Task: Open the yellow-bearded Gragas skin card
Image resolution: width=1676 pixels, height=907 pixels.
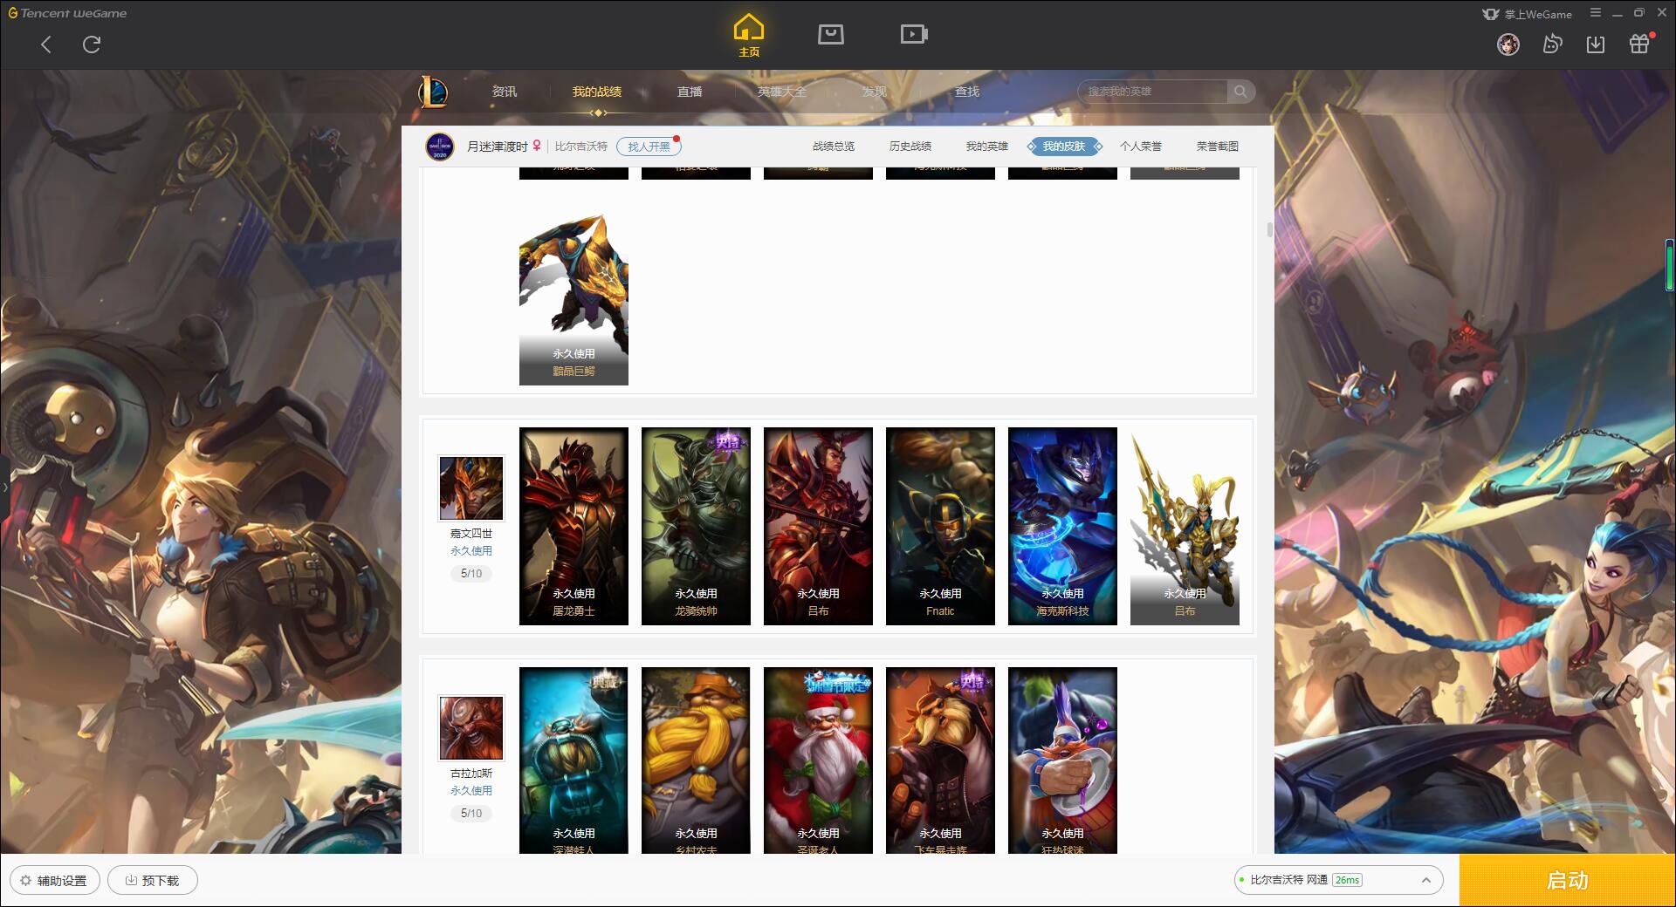Action: [x=696, y=760]
